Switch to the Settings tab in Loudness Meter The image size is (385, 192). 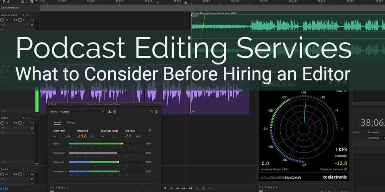(70, 122)
